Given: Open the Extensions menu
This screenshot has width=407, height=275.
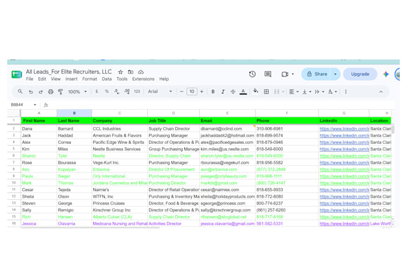Looking at the screenshot, I should coord(143,79).
